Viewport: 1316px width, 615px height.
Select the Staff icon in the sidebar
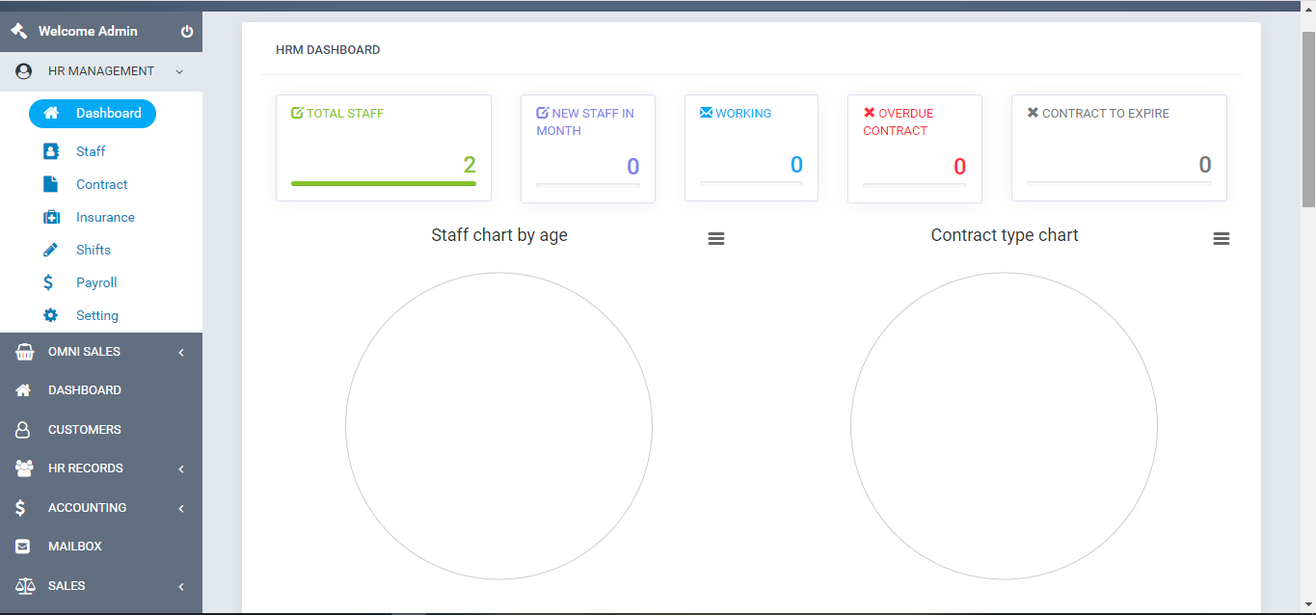(51, 151)
